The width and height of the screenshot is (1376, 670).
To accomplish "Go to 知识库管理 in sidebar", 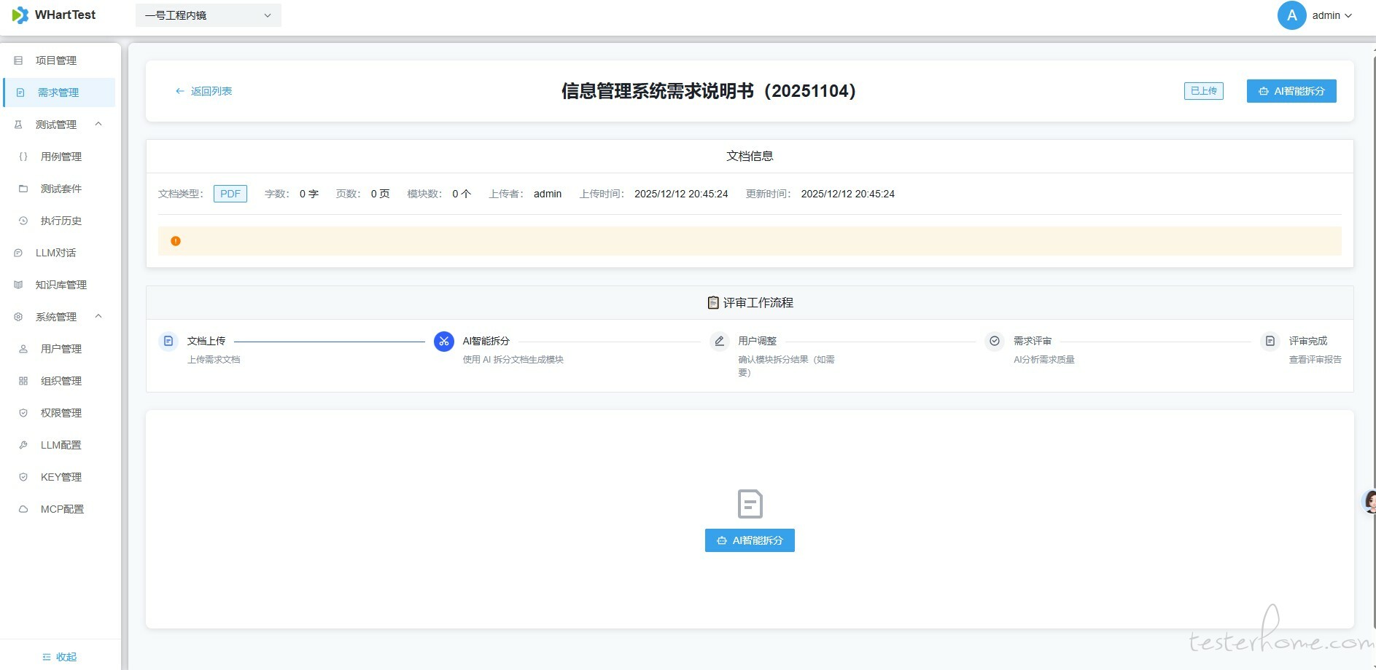I will click(61, 285).
